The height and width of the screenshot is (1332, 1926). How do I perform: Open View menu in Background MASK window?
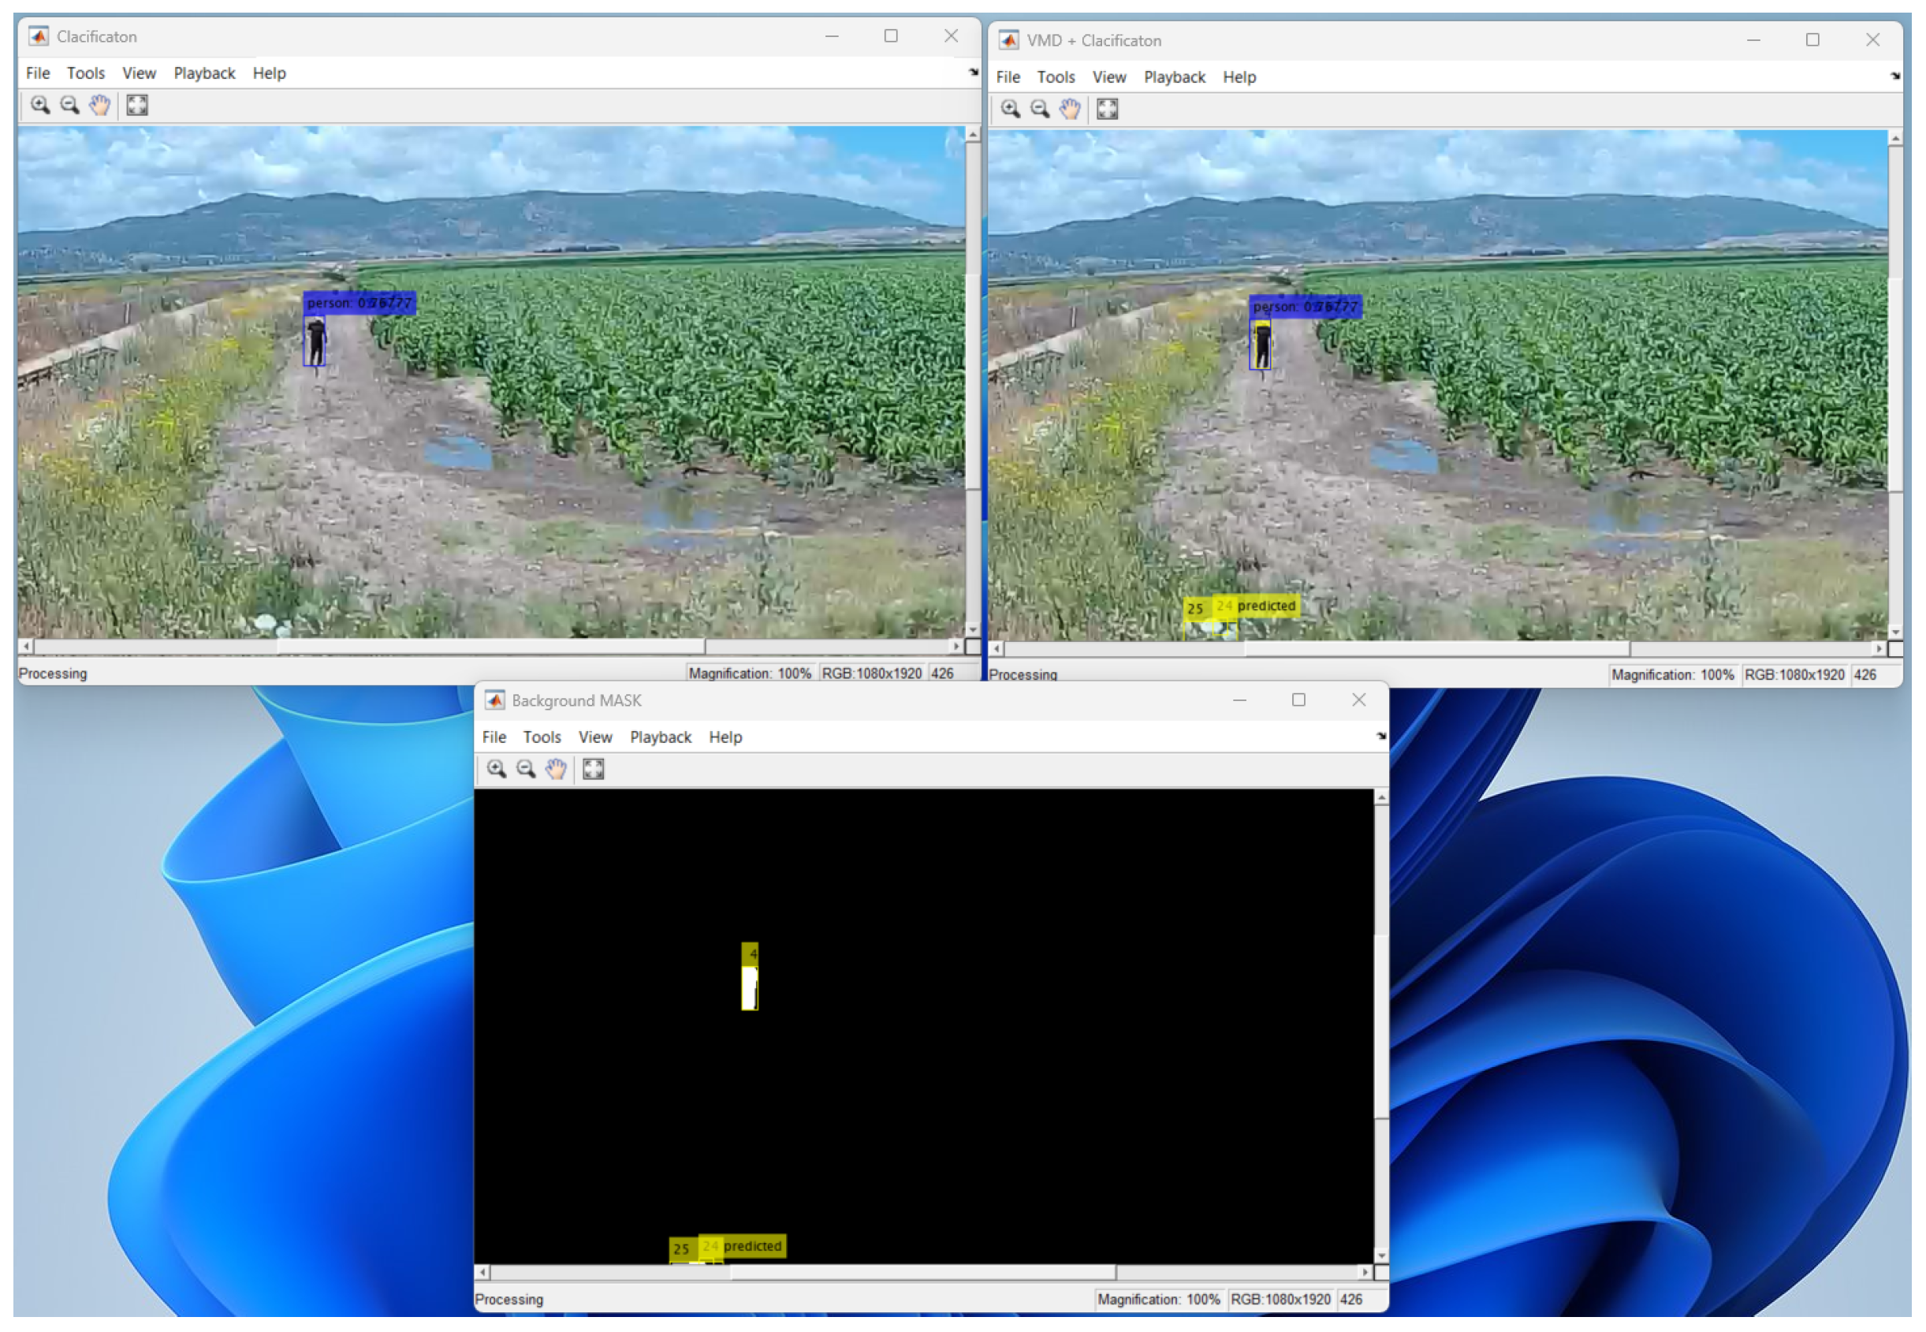coord(594,737)
